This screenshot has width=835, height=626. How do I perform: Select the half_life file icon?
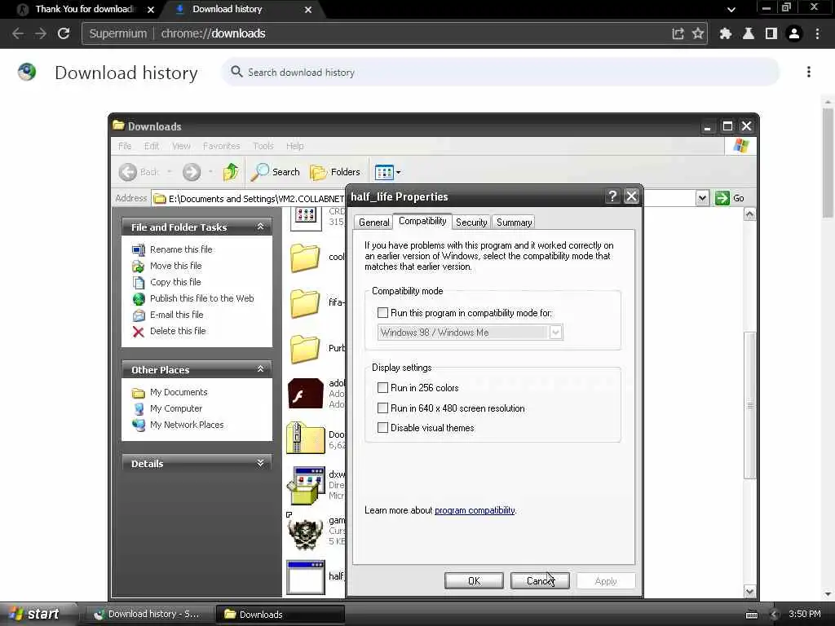pos(306,577)
